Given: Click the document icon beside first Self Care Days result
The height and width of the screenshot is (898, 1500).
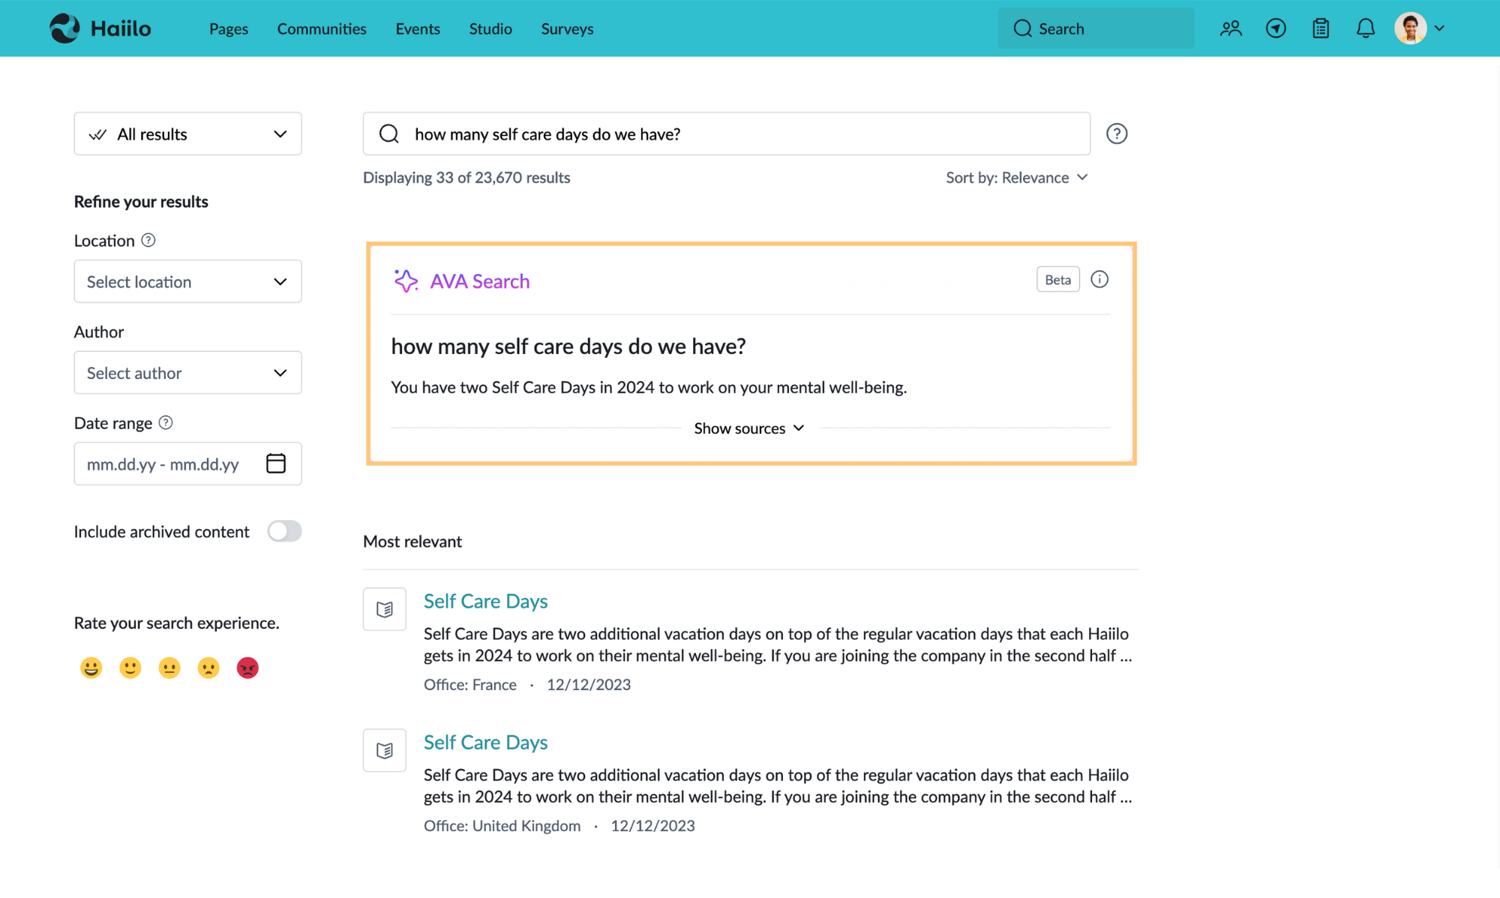Looking at the screenshot, I should pos(384,608).
